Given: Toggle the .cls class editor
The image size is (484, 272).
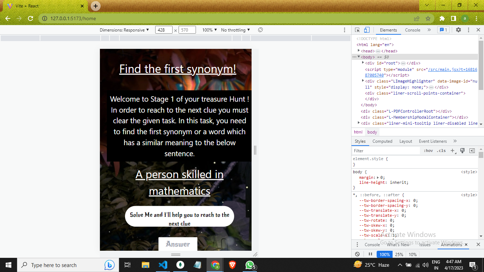Looking at the screenshot, I should (441, 151).
